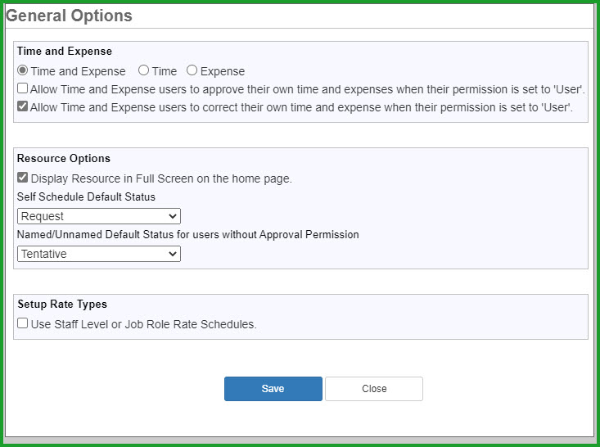
Task: Click the Self Schedule Default Status label
Action: click(x=86, y=196)
